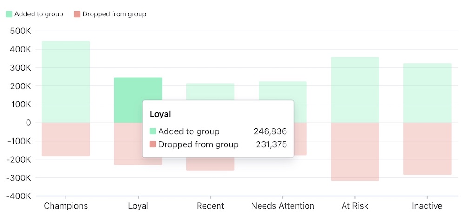
Task: Select the red Champions dropped bar
Action: click(x=66, y=139)
